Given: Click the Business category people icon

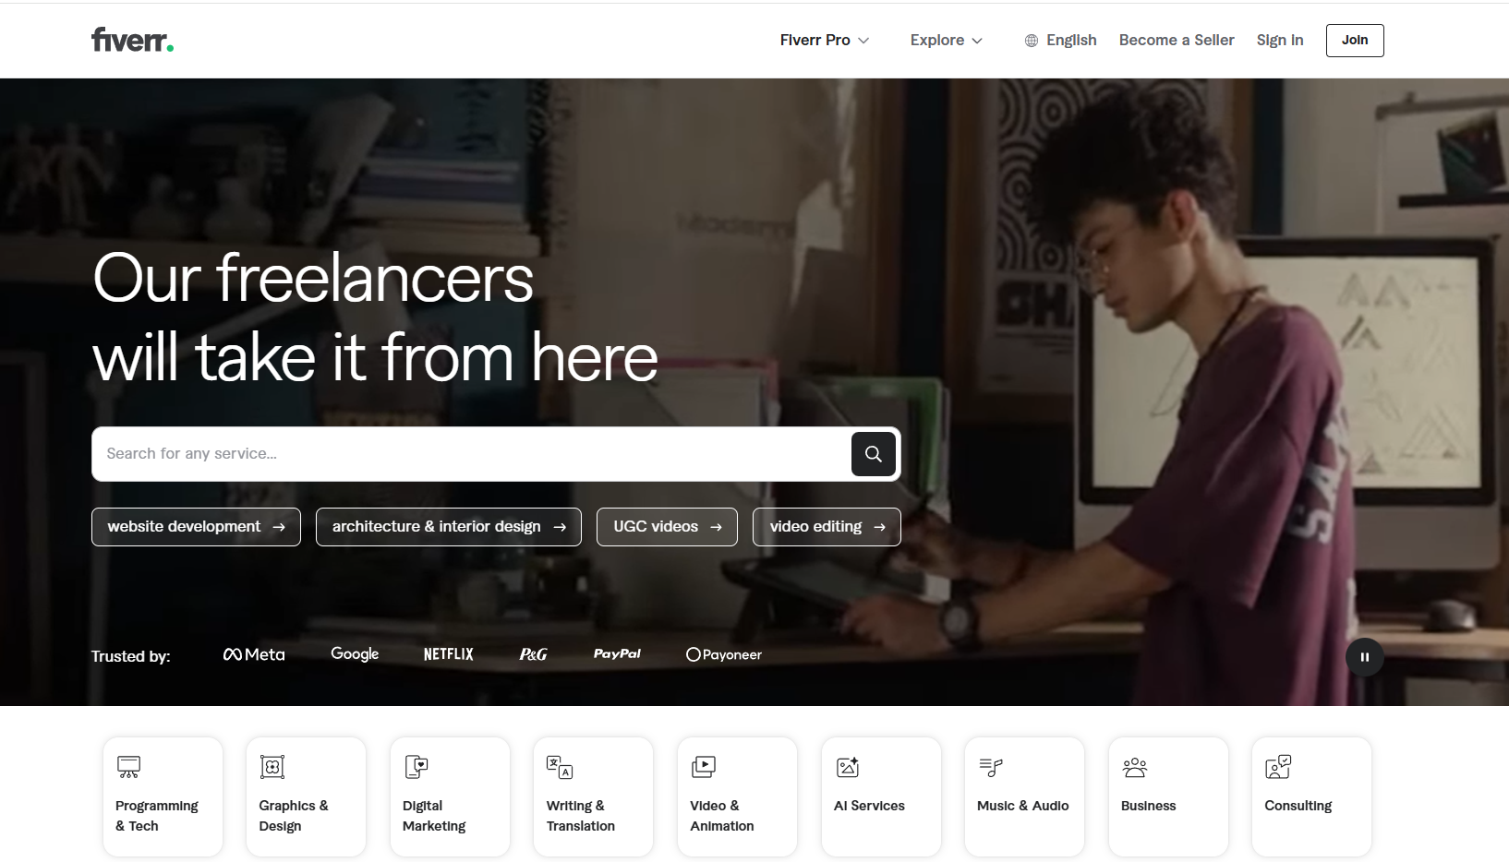Looking at the screenshot, I should pyautogui.click(x=1135, y=767).
